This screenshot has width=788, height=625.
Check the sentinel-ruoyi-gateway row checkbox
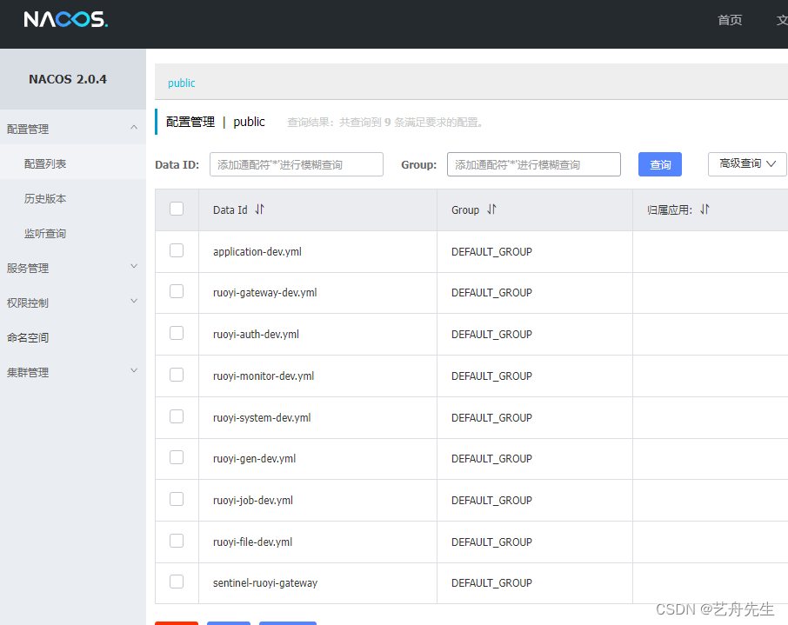click(177, 582)
